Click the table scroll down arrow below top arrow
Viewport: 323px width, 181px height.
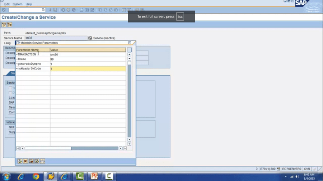[x=129, y=59]
